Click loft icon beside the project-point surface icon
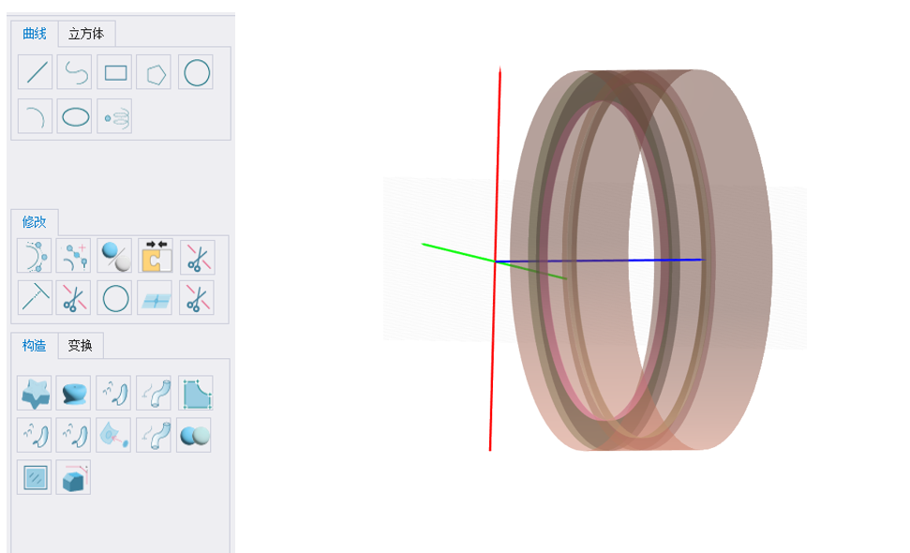Image resolution: width=910 pixels, height=553 pixels. 73,435
